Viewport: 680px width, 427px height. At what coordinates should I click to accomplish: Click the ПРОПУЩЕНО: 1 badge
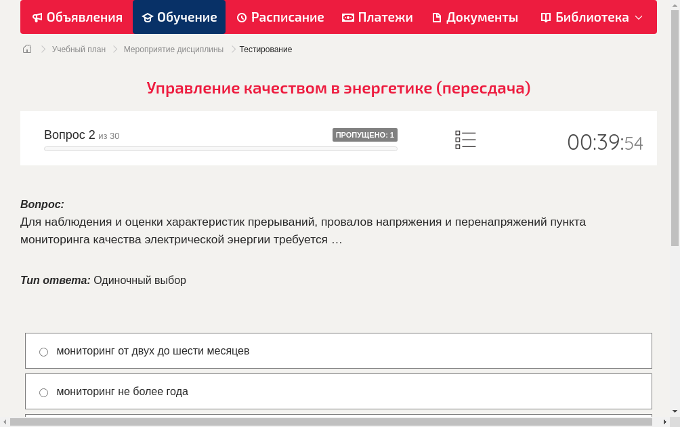pos(366,134)
